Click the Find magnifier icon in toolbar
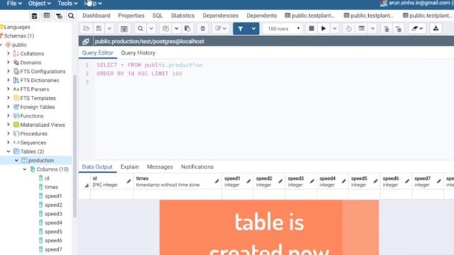The width and height of the screenshot is (454, 255). click(140, 28)
